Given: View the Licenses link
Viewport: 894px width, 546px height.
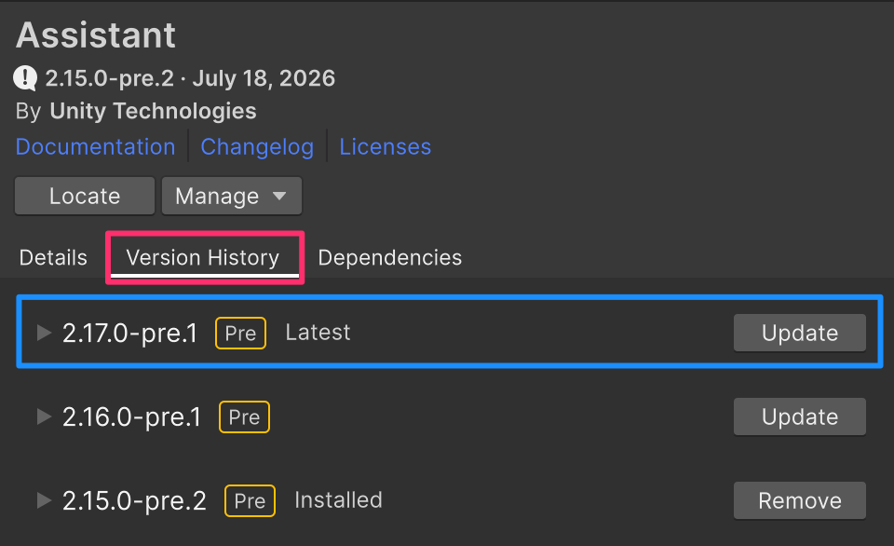Looking at the screenshot, I should (x=386, y=146).
